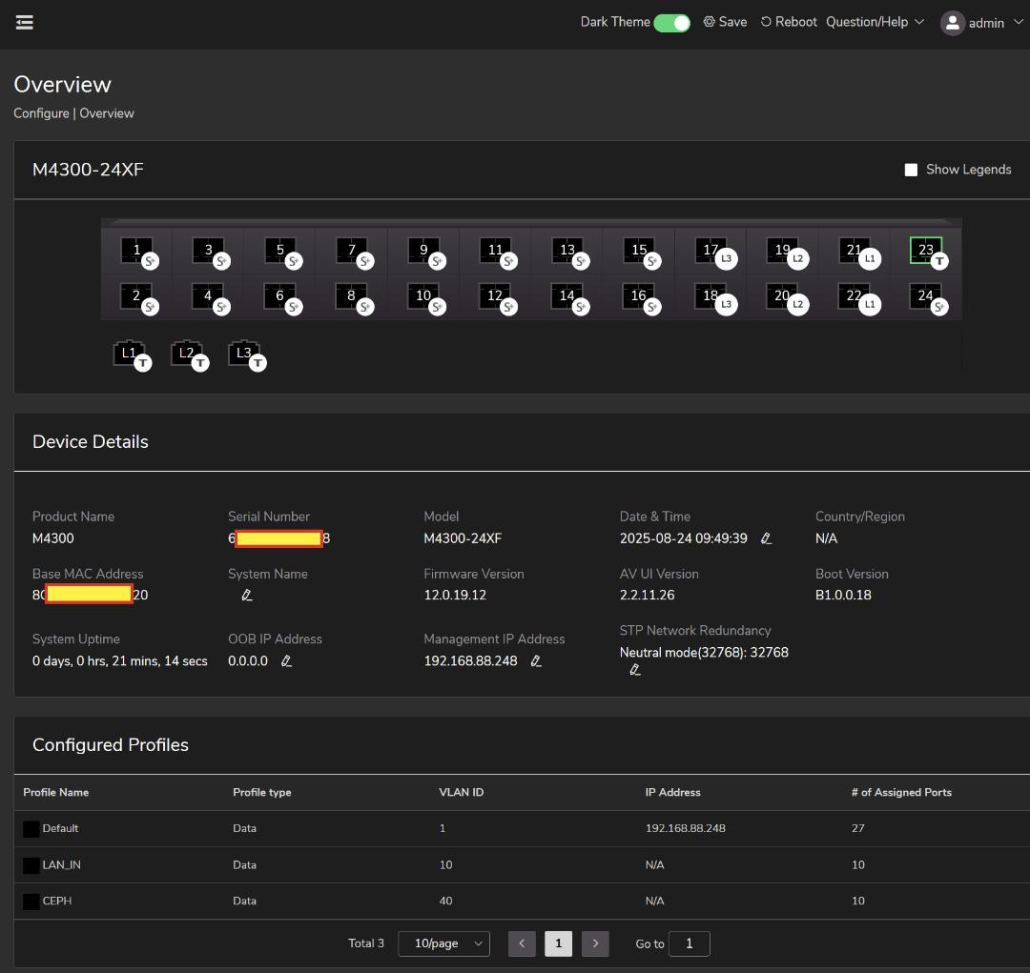The height and width of the screenshot is (973, 1030).
Task: Open the admin user menu
Action: 982,23
